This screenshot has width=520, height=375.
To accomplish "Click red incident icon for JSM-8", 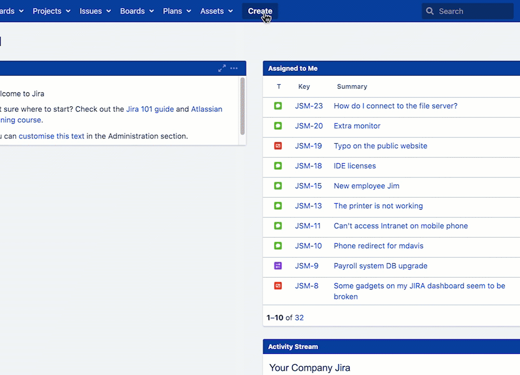I will 278,285.
